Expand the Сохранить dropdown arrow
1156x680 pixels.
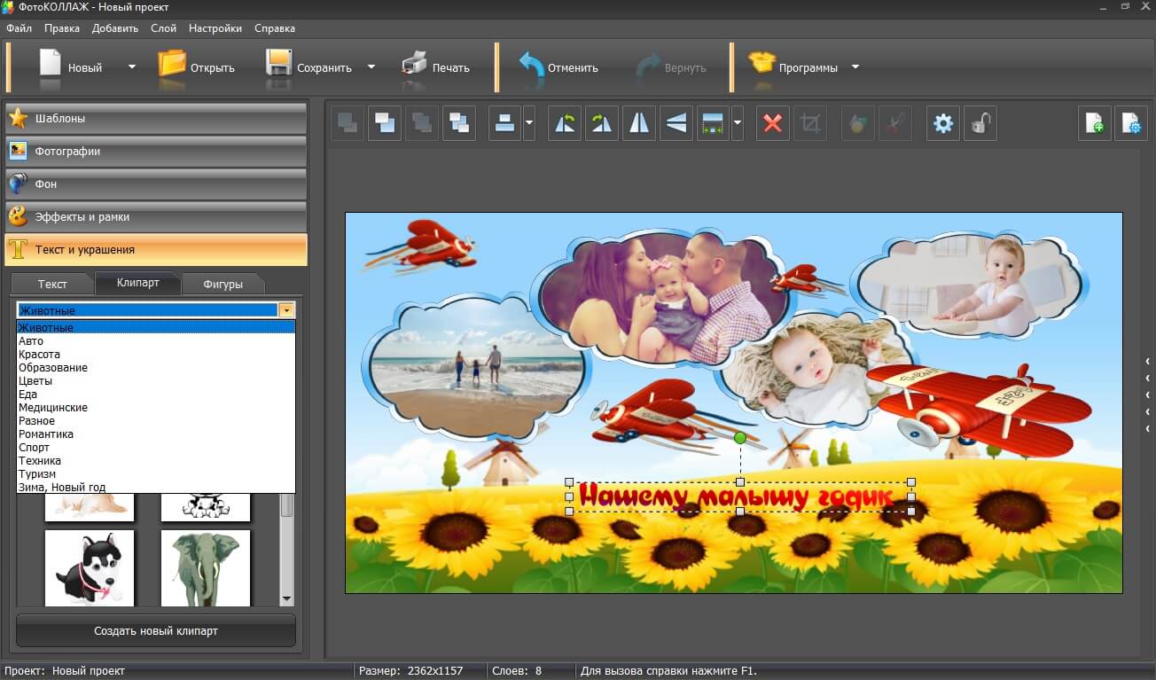[371, 66]
